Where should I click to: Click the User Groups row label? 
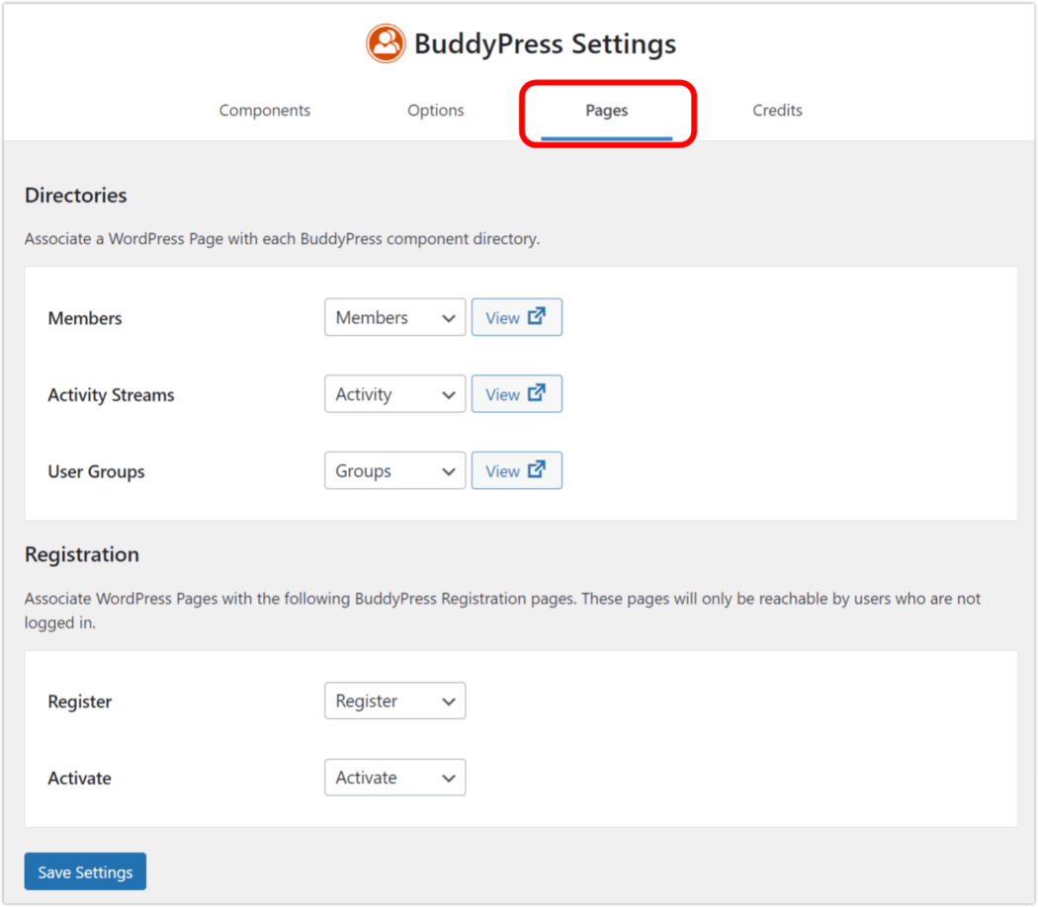[x=96, y=471]
